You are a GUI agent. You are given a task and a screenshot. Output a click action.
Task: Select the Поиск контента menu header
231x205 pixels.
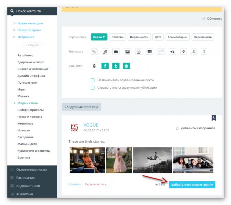click(x=32, y=11)
